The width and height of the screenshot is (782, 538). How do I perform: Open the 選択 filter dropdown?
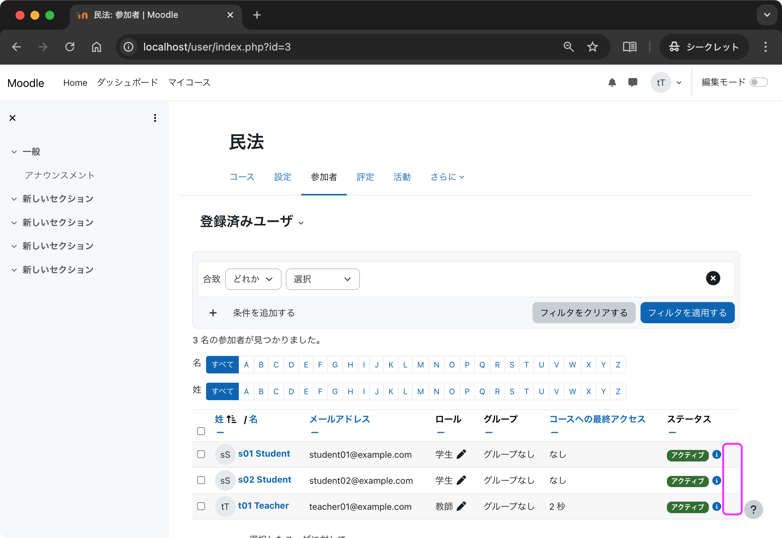tap(322, 279)
